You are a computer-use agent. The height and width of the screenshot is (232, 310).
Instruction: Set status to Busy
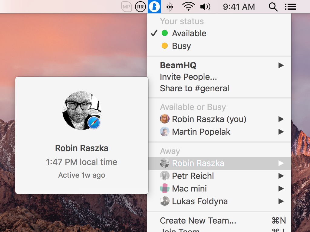point(219,46)
